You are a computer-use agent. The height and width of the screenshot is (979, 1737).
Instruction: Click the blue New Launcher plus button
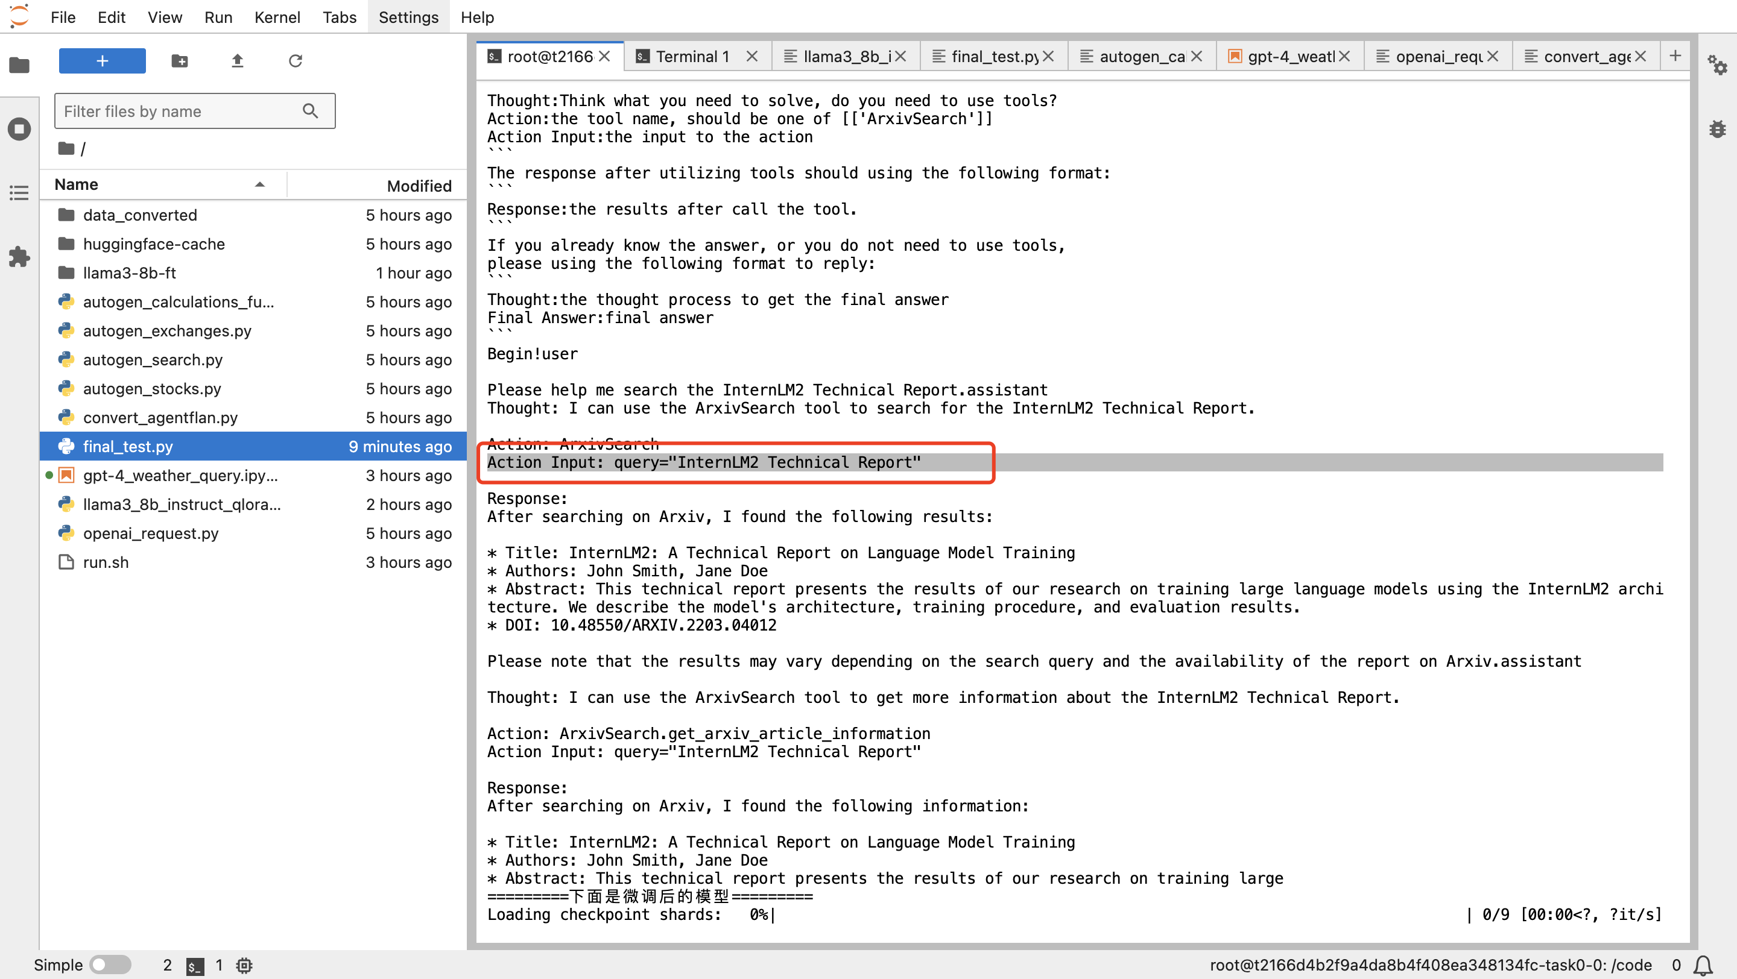pos(102,61)
